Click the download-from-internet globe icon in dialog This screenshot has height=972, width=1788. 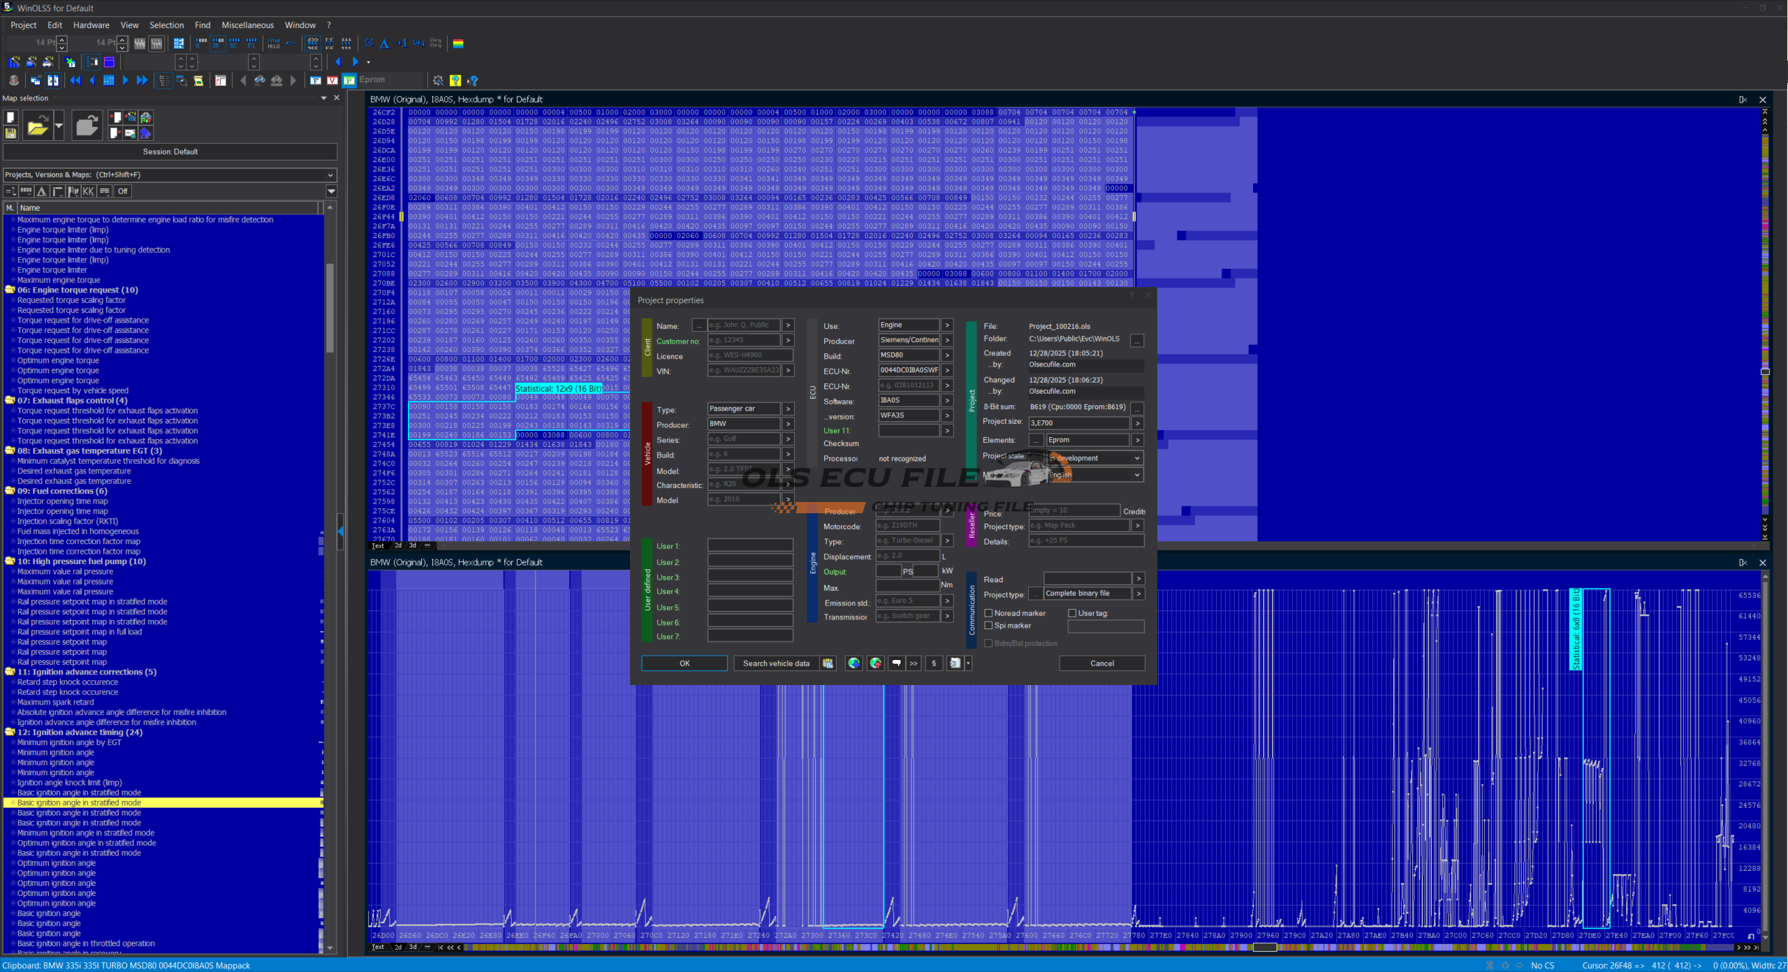pos(853,663)
